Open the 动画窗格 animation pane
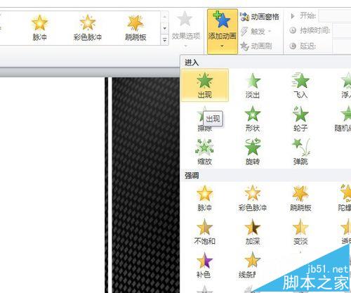The image size is (351, 293). coord(260,17)
